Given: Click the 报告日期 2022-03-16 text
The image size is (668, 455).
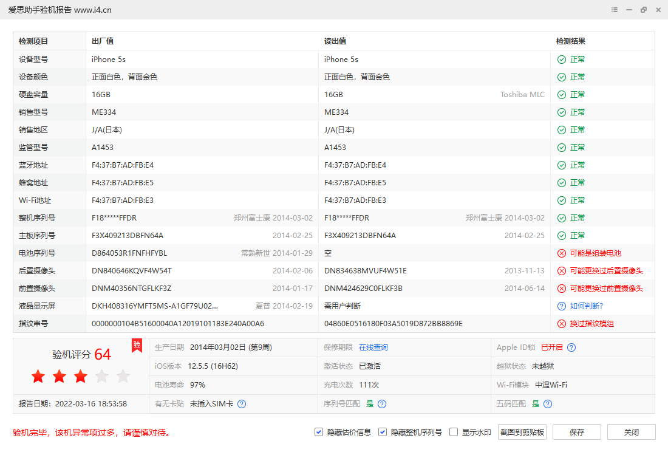Looking at the screenshot, I should click(x=73, y=404).
